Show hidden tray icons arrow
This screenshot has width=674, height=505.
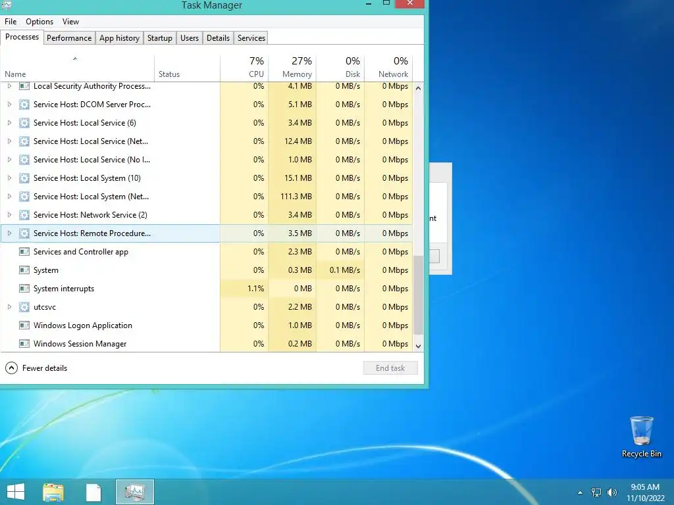(x=580, y=493)
